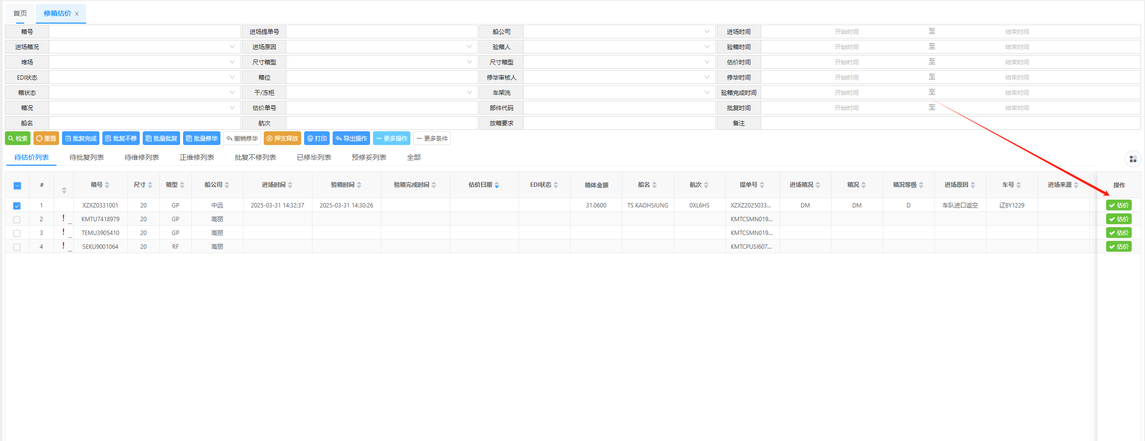Click the 导出操作 export button
The image size is (1145, 441).
(x=351, y=139)
